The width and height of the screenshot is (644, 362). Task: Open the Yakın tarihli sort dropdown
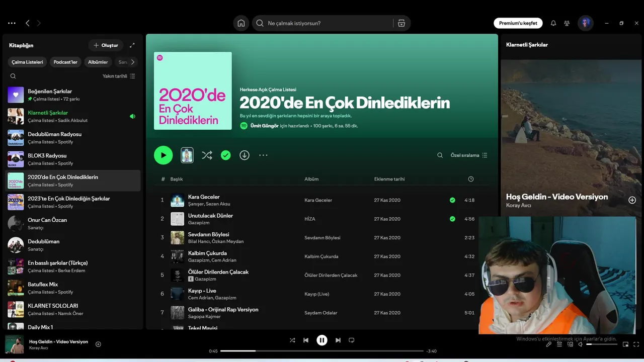119,76
